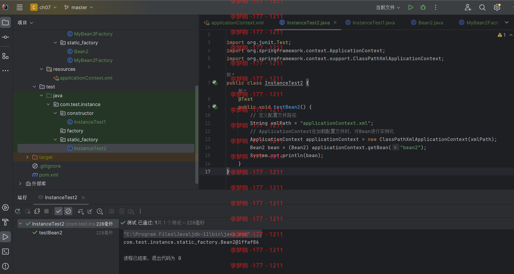The height and width of the screenshot is (274, 514).
Task: Collapse all test results
Action: 90,211
